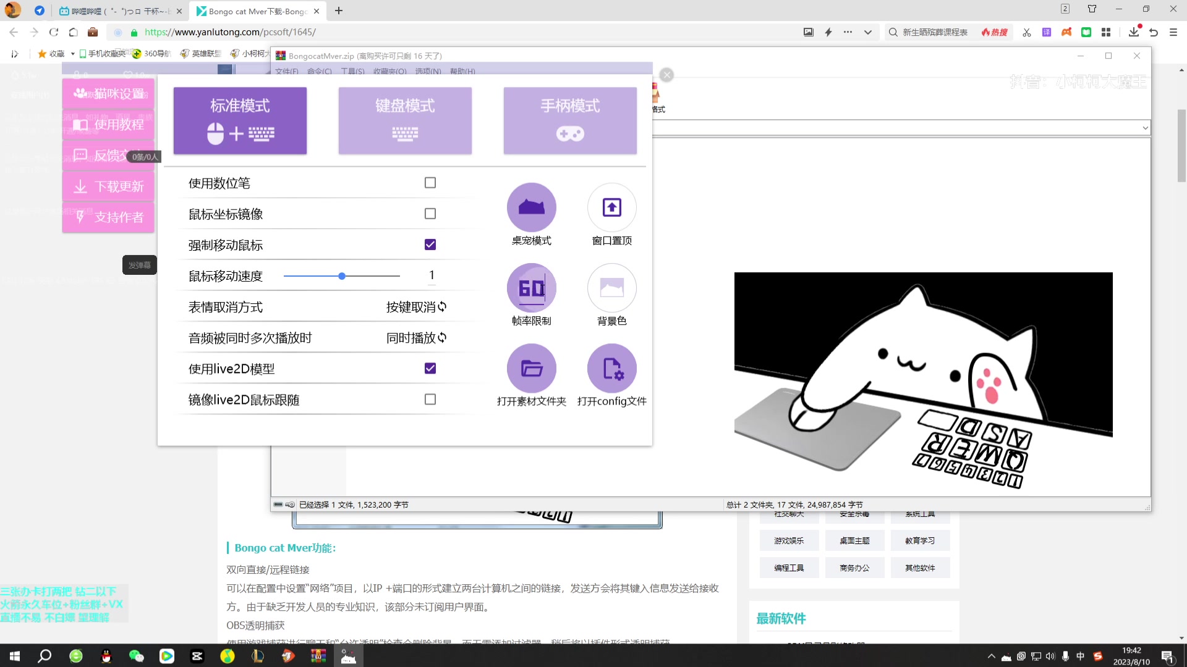Viewport: 1187px width, 667px height.
Task: Cycle 表情取消方式 option 按键取消
Action: point(416,307)
